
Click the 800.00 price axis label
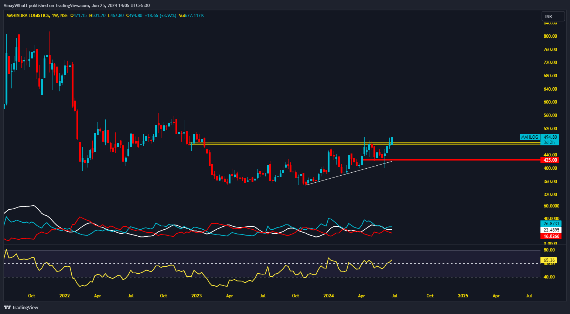tap(550, 36)
